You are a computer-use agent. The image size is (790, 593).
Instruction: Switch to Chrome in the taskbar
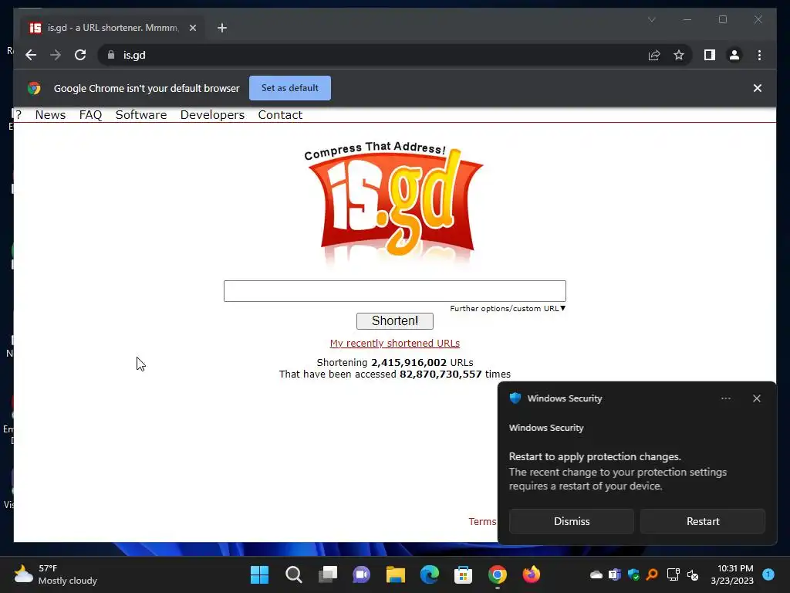(498, 574)
